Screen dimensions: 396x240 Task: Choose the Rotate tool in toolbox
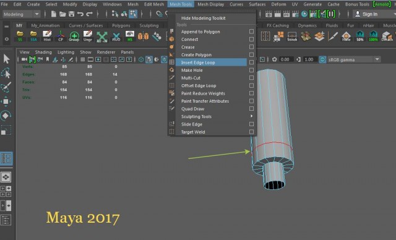pos(6,116)
